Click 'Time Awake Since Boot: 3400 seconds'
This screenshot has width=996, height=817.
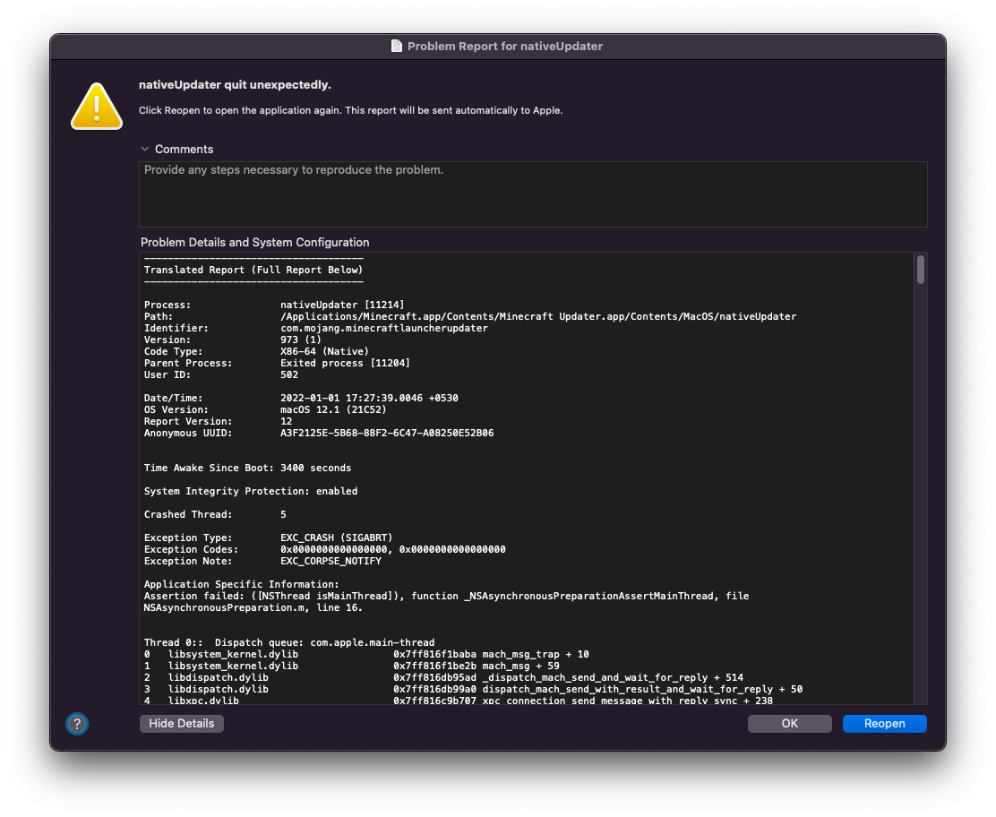click(248, 468)
